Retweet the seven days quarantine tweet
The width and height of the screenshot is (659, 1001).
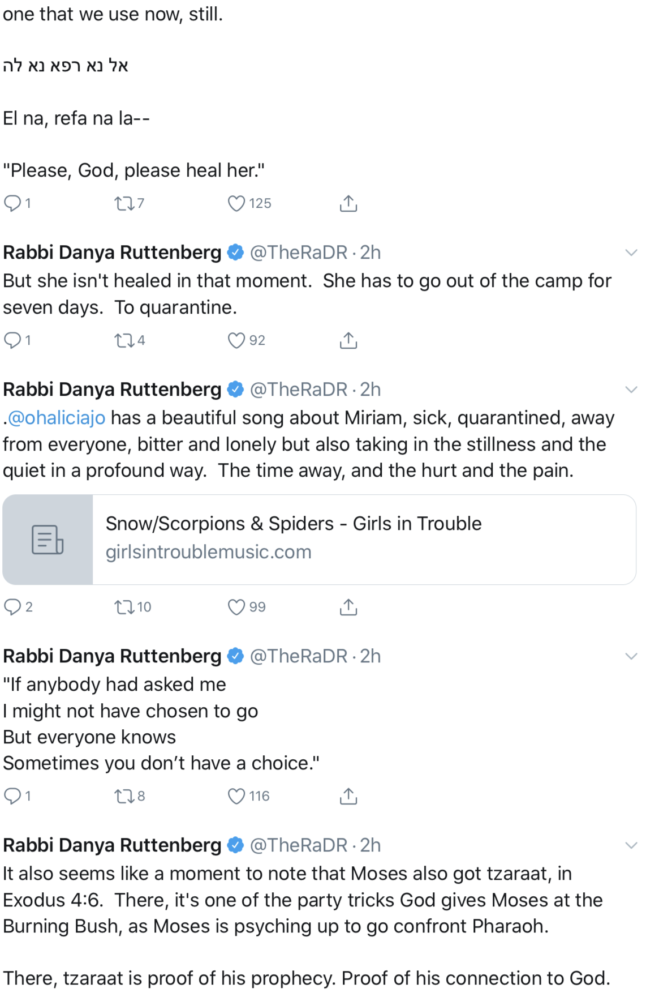[x=123, y=340]
